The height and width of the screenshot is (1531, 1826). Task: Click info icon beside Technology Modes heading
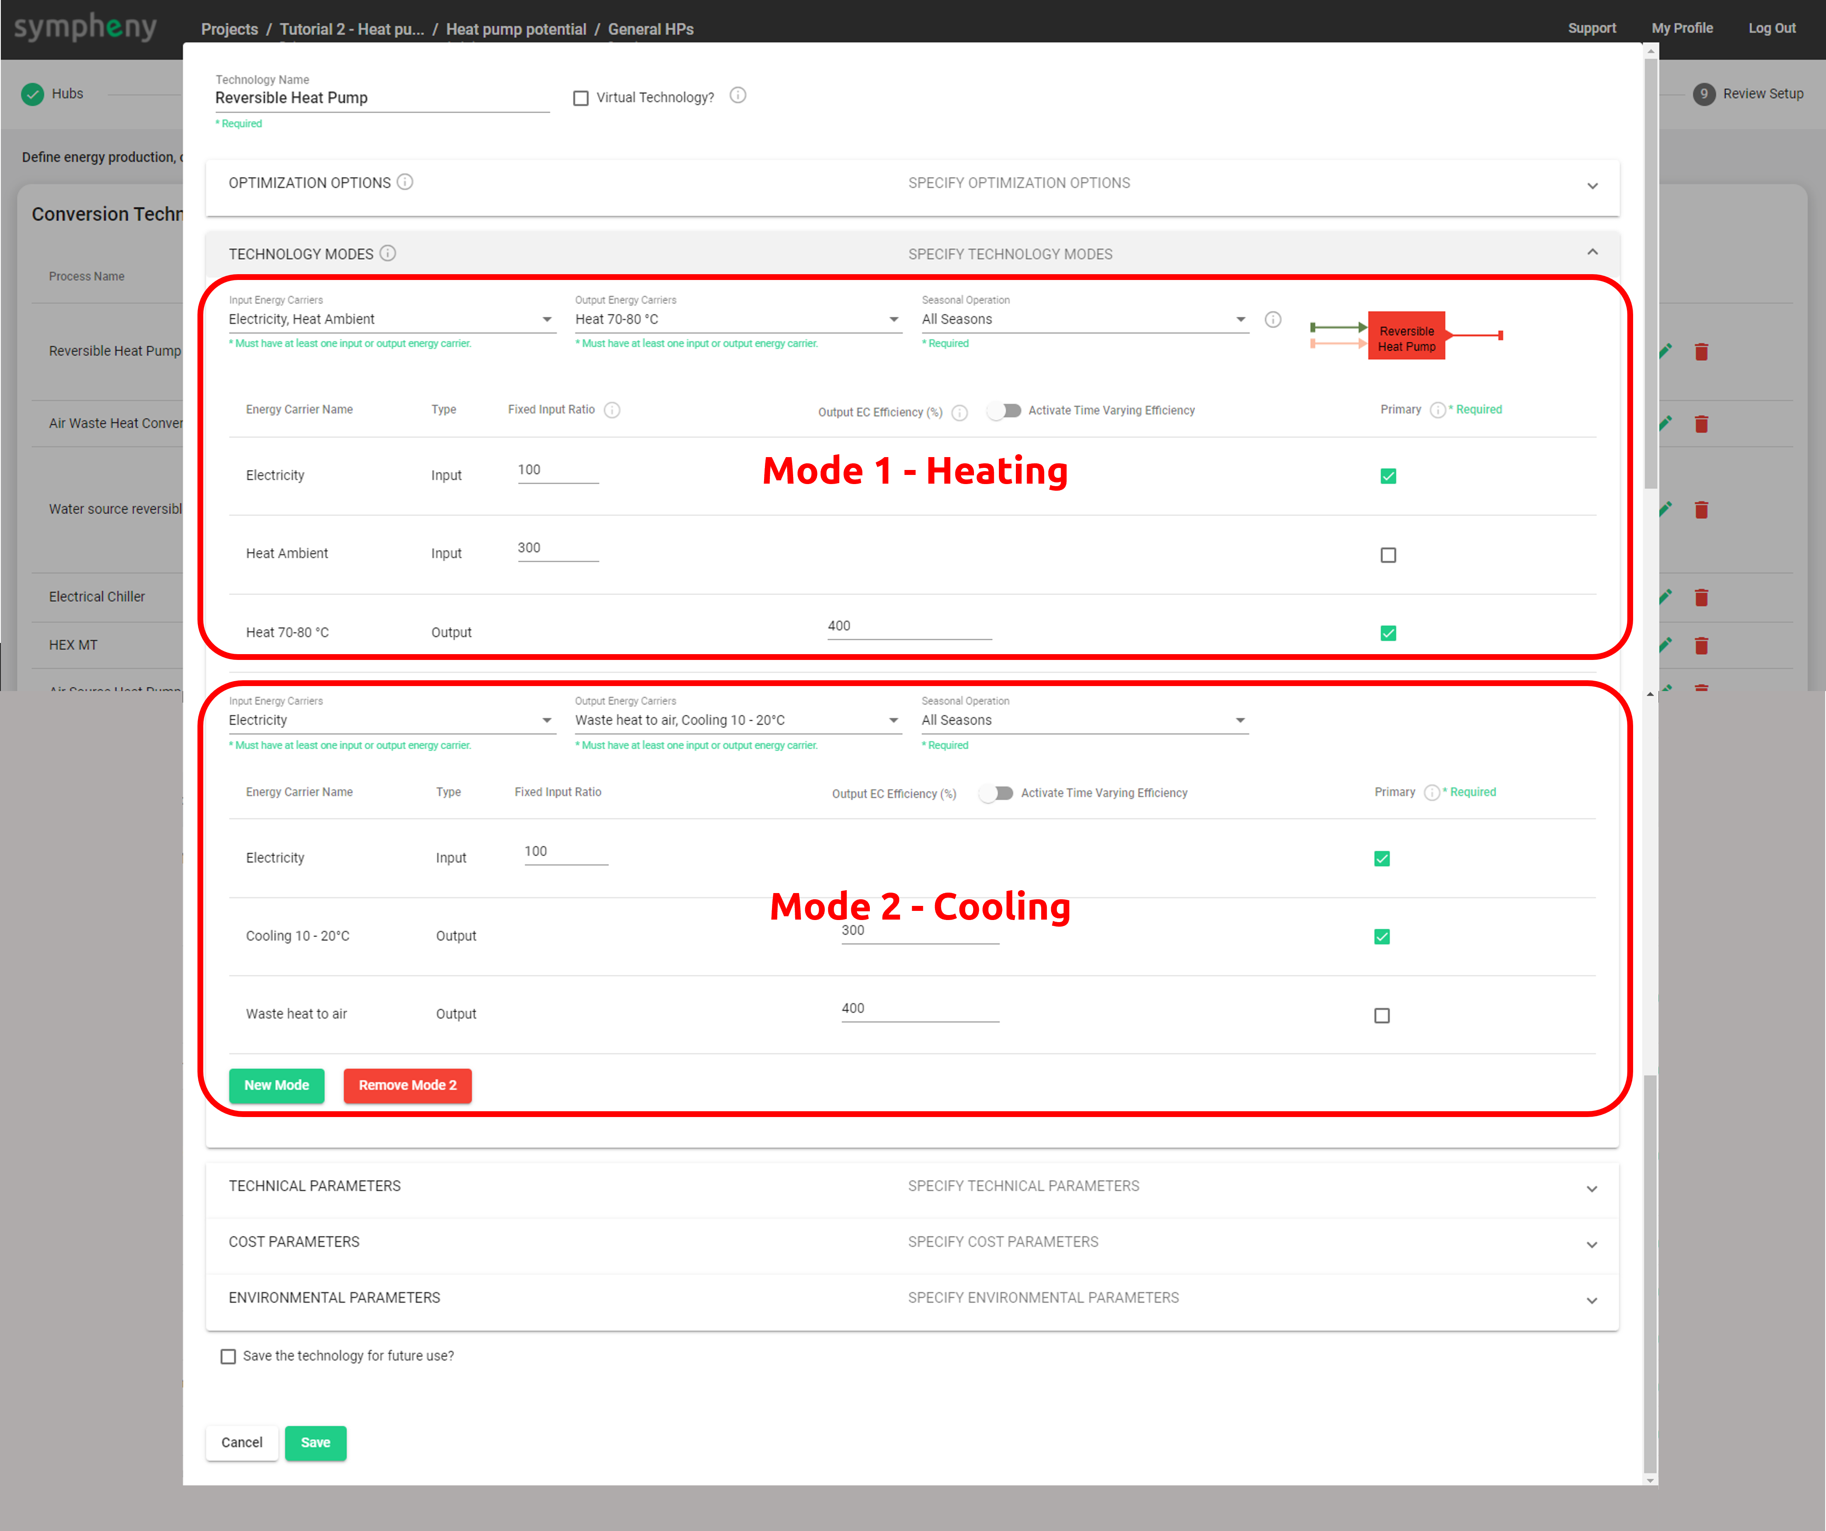click(388, 253)
